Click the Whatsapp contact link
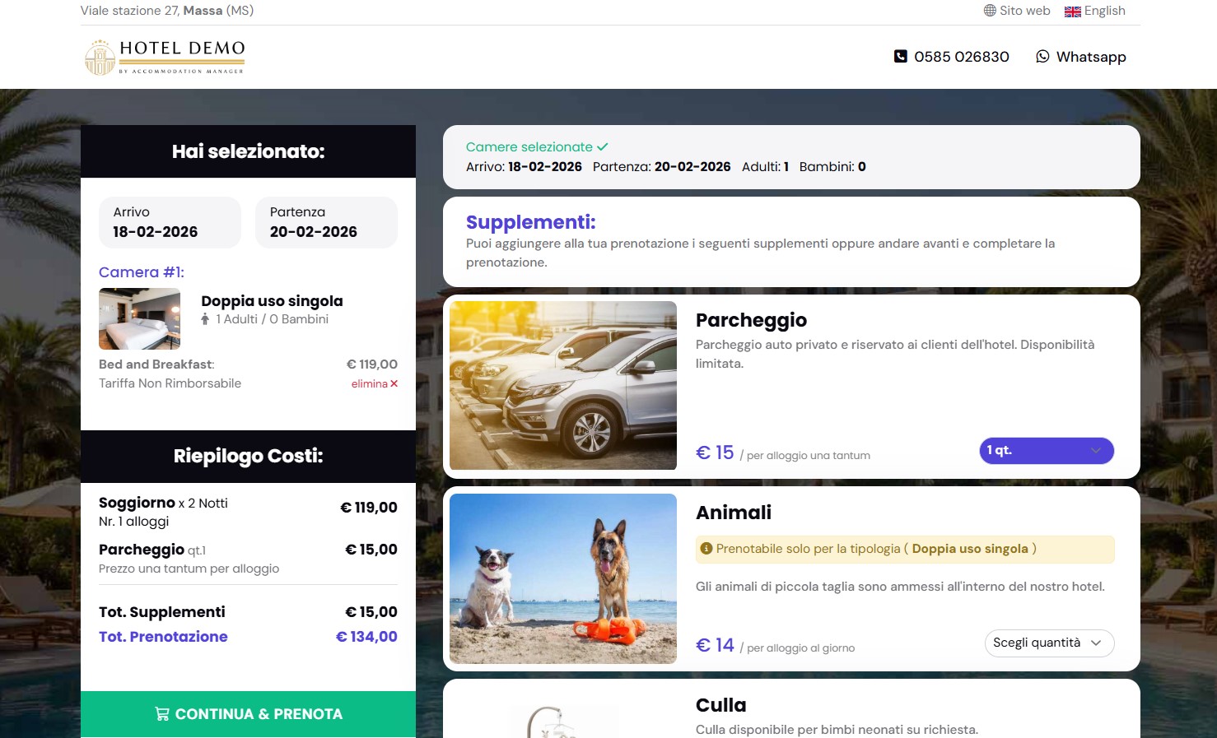 pyautogui.click(x=1081, y=57)
